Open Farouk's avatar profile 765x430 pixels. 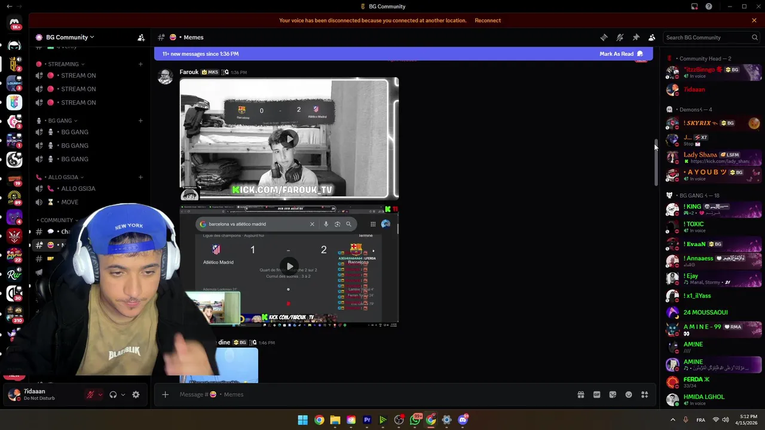166,76
